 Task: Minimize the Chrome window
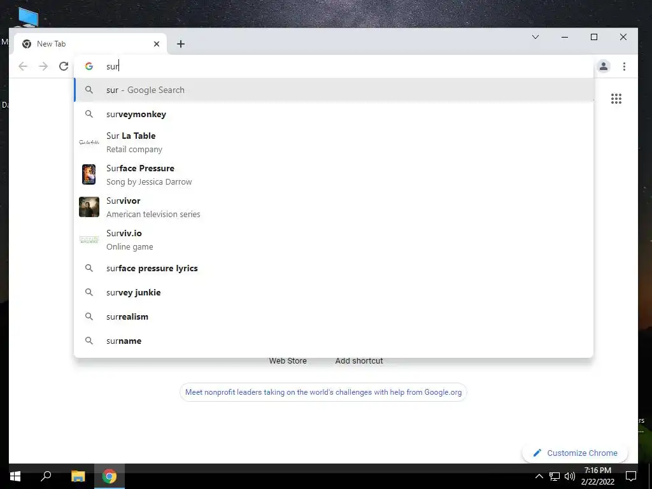coord(565,37)
